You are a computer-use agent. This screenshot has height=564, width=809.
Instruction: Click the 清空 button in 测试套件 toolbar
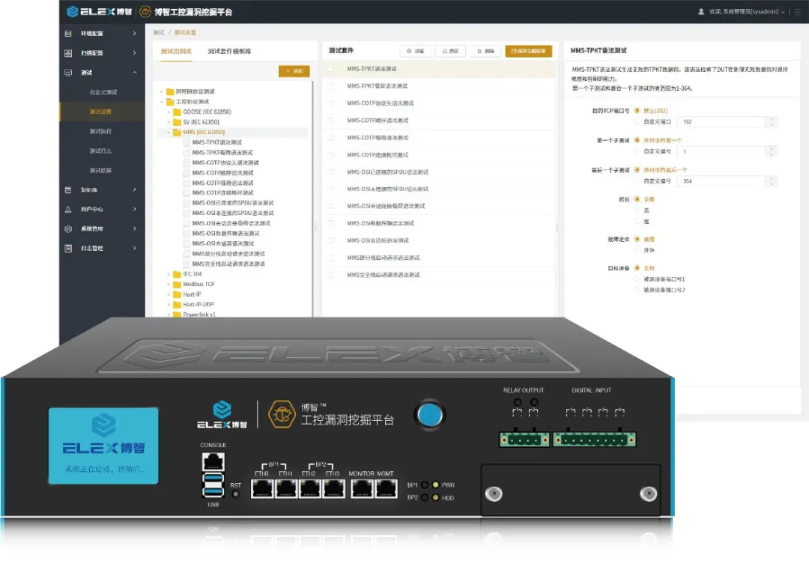450,51
